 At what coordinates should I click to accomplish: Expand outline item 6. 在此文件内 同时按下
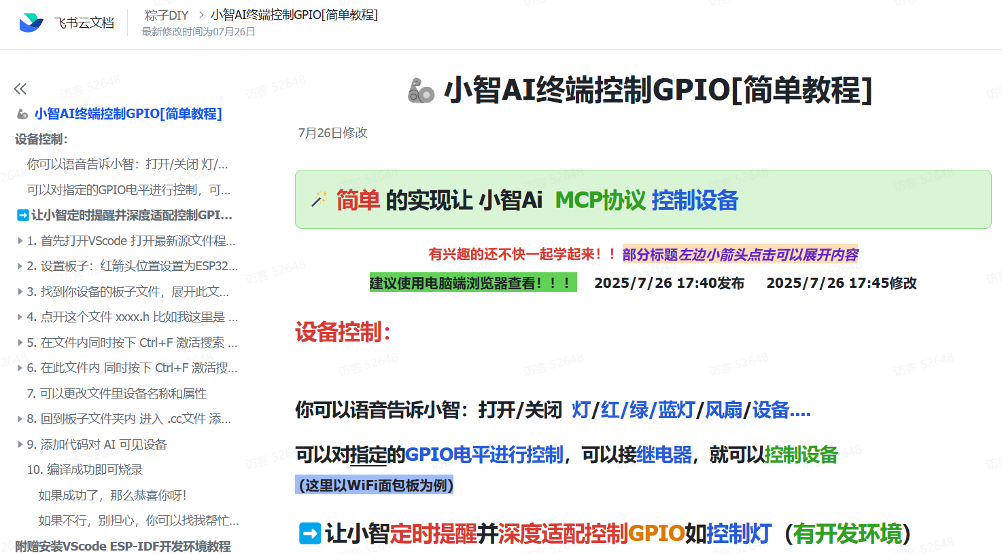tap(20, 368)
